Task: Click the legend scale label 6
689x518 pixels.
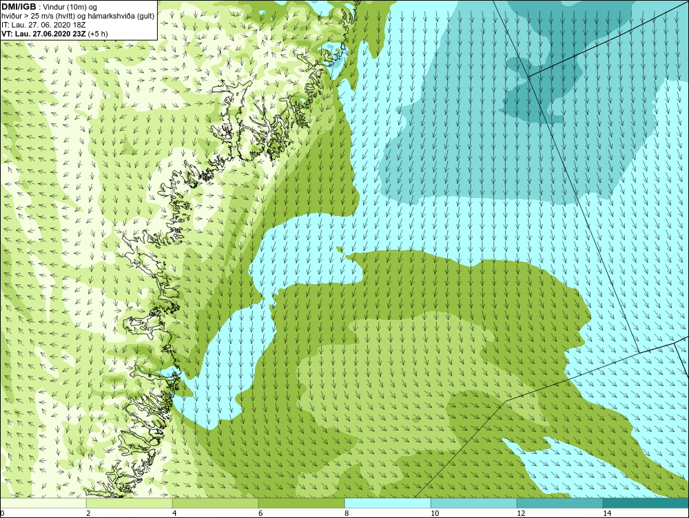Action: coord(260,513)
